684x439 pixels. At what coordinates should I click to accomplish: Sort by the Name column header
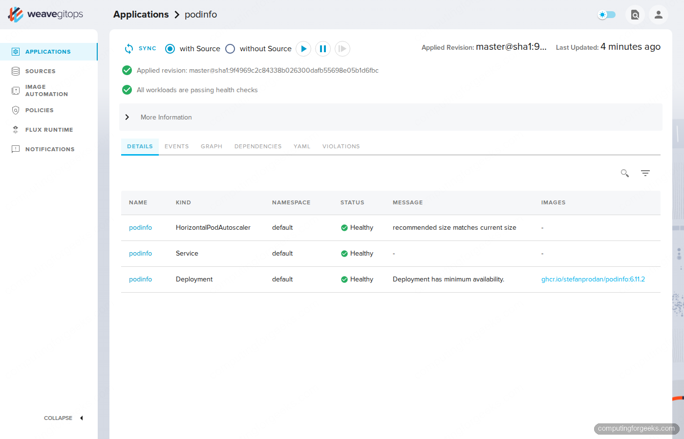[x=138, y=202]
